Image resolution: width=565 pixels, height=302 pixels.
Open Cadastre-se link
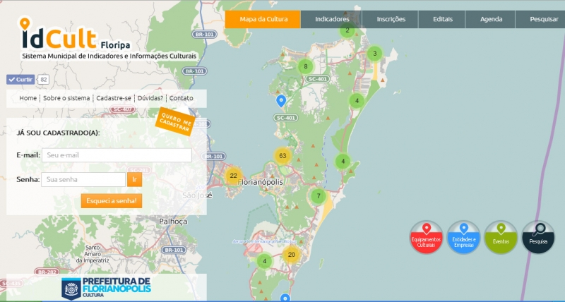114,98
